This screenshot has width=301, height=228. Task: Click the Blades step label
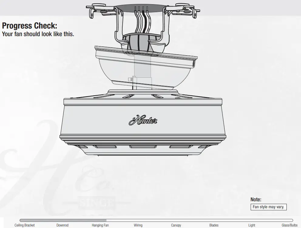click(214, 225)
